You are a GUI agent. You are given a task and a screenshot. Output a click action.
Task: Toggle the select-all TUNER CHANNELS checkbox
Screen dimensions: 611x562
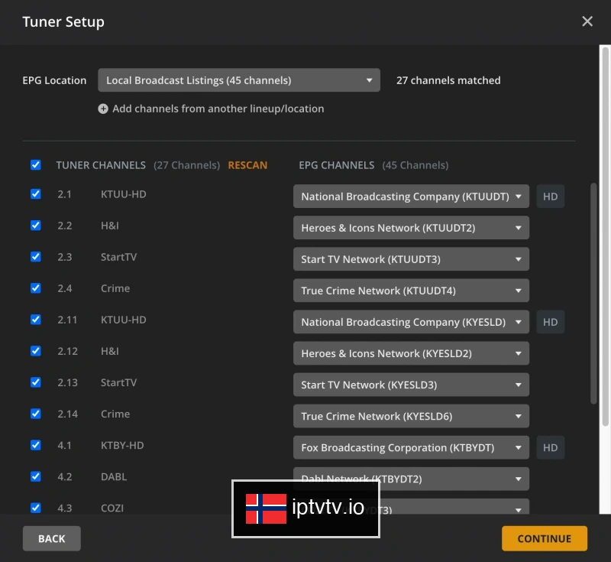coord(35,165)
